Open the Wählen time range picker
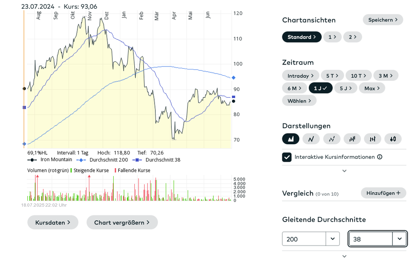 [x=299, y=100]
